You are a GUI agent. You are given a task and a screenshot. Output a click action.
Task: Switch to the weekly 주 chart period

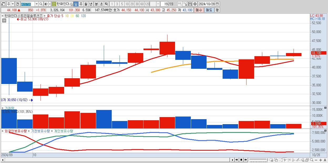[81, 4]
